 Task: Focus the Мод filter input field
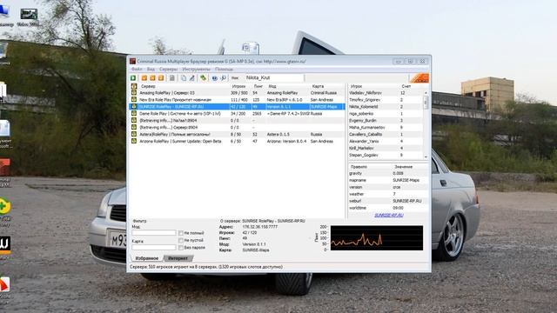pyautogui.click(x=154, y=233)
